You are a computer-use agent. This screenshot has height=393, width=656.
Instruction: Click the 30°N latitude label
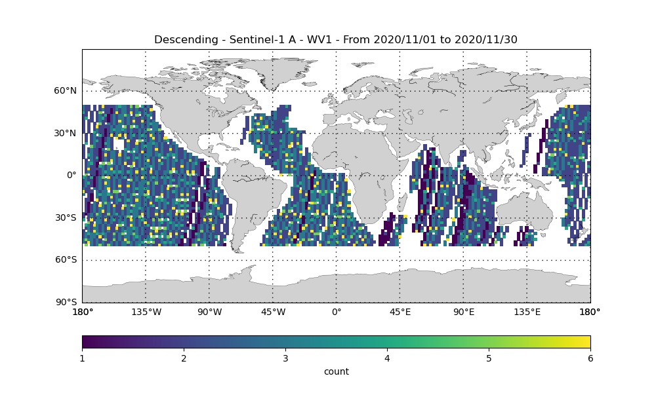pos(65,133)
